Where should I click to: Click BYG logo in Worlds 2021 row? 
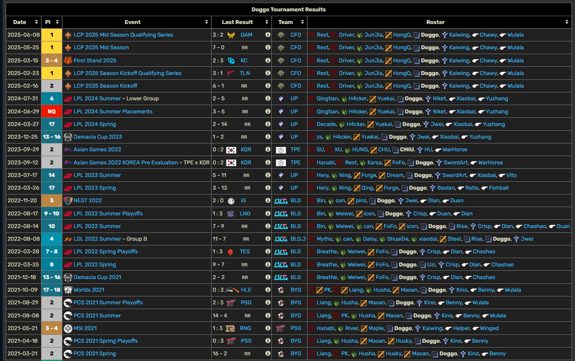click(x=281, y=290)
